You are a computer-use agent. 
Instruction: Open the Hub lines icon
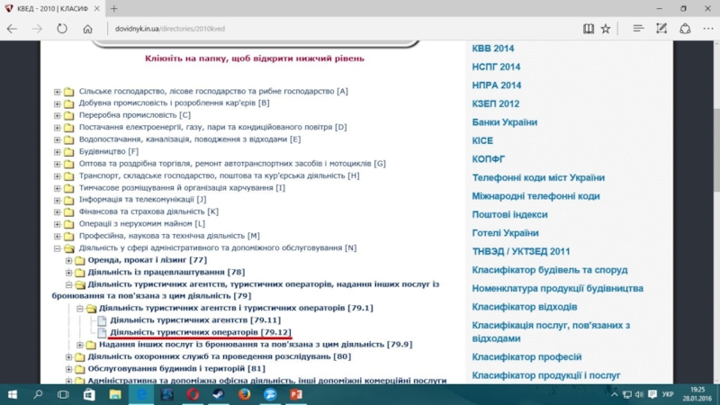tap(638, 29)
